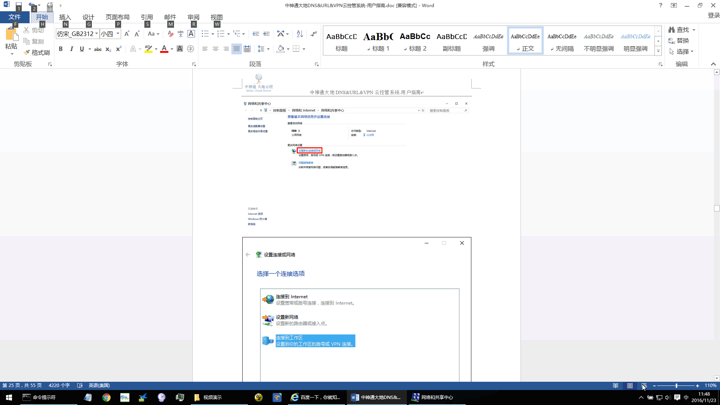
Task: Decrease paragraph indent
Action: coord(256,34)
